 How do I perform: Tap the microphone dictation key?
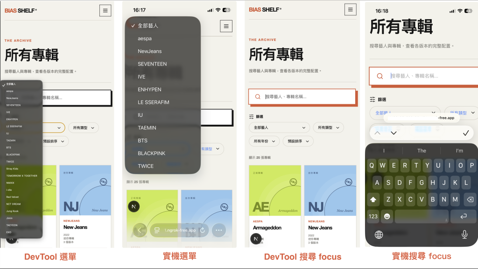[464, 235]
